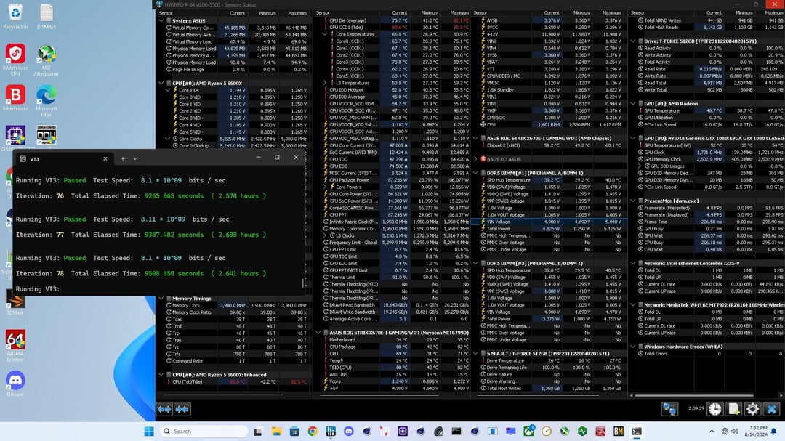The width and height of the screenshot is (785, 441).
Task: Select the 'Total Errors' WHEA row
Action: [x=709, y=353]
